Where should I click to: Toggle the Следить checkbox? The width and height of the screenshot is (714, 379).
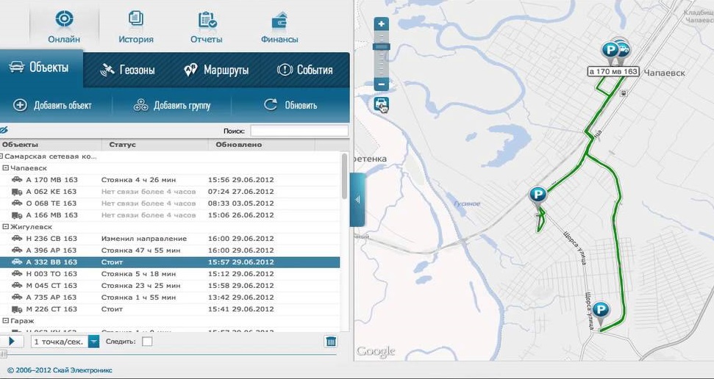coord(147,342)
